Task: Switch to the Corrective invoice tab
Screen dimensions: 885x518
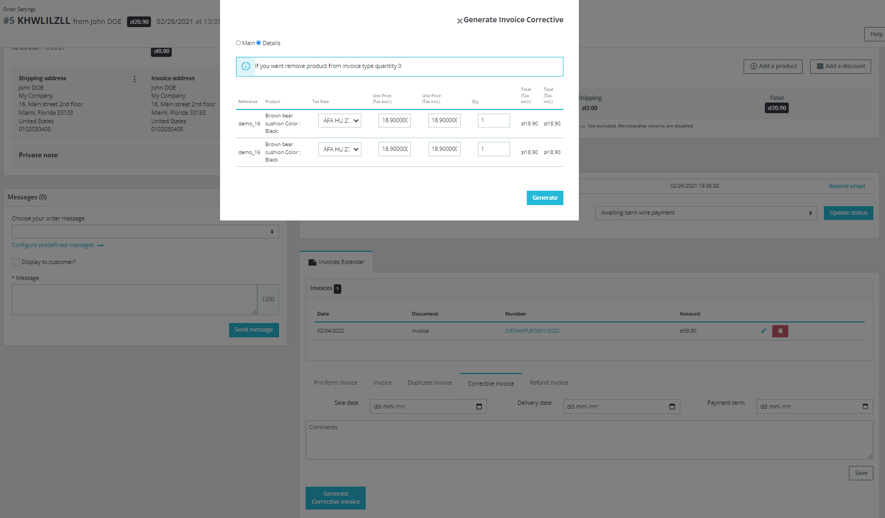Action: (x=491, y=384)
